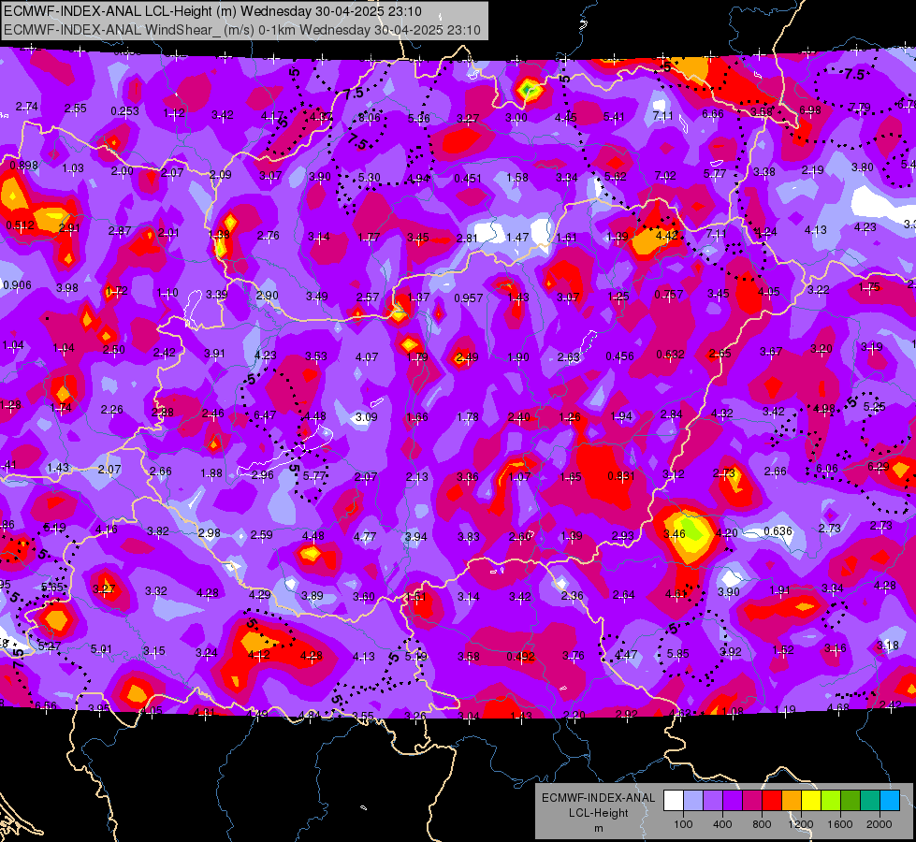Click the wind shear value 6.06

pyautogui.click(x=826, y=468)
